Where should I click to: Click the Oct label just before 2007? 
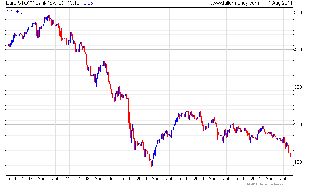[13, 179]
